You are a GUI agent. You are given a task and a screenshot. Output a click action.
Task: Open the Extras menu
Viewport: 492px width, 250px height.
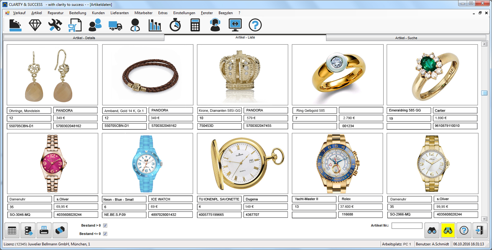pyautogui.click(x=163, y=13)
